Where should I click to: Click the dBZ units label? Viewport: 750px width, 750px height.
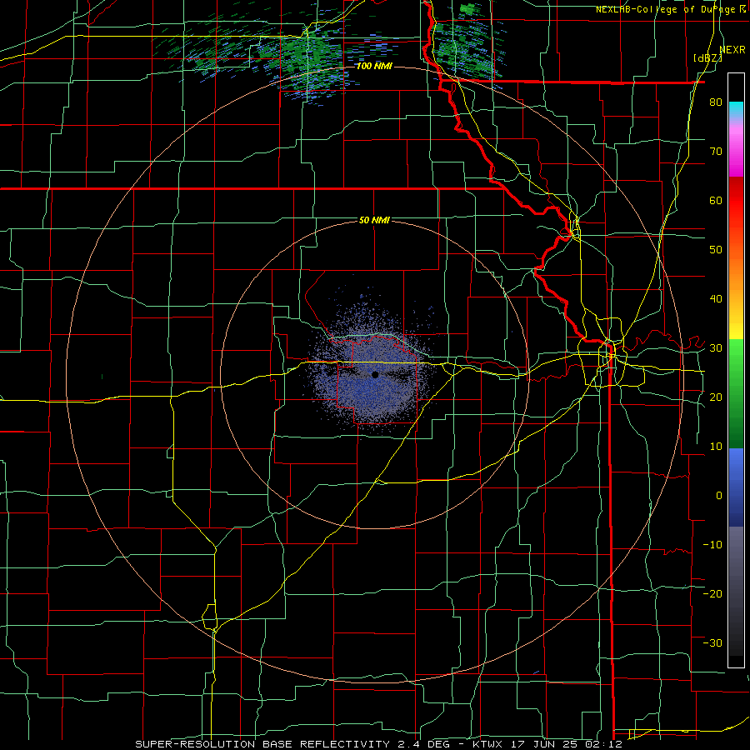(x=707, y=58)
